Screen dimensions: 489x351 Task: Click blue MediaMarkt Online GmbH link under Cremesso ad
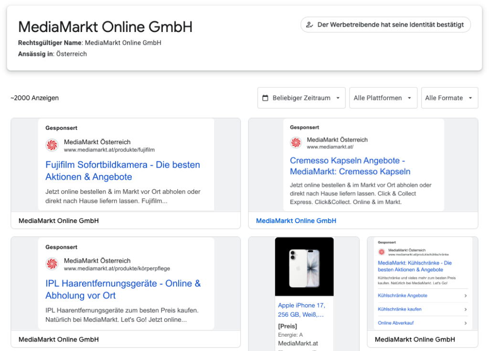(296, 221)
